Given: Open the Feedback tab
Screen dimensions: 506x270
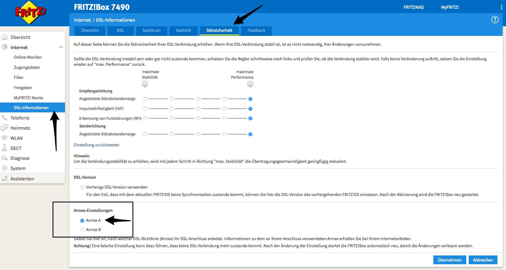Looking at the screenshot, I should 256,30.
